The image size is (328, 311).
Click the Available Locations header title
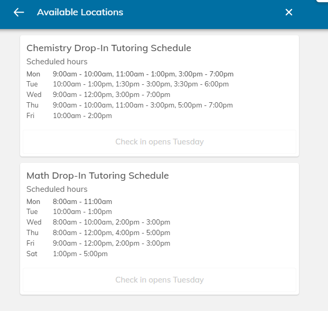pyautogui.click(x=80, y=12)
